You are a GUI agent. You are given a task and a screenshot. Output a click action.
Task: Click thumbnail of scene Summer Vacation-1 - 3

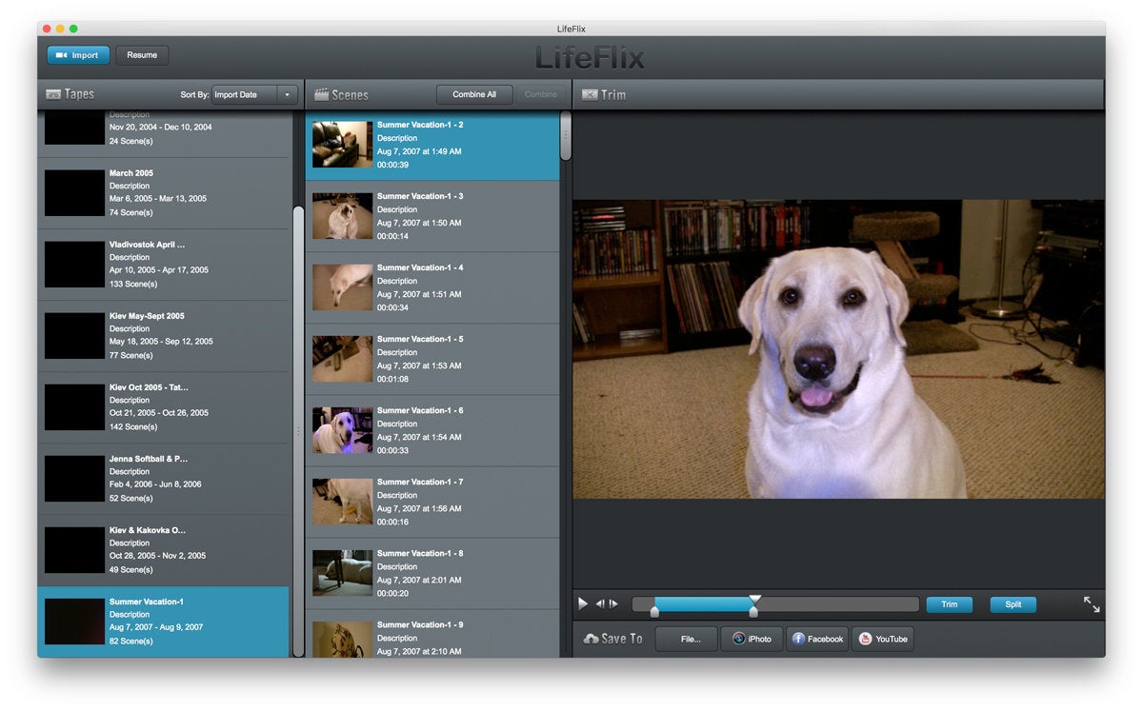tap(342, 216)
